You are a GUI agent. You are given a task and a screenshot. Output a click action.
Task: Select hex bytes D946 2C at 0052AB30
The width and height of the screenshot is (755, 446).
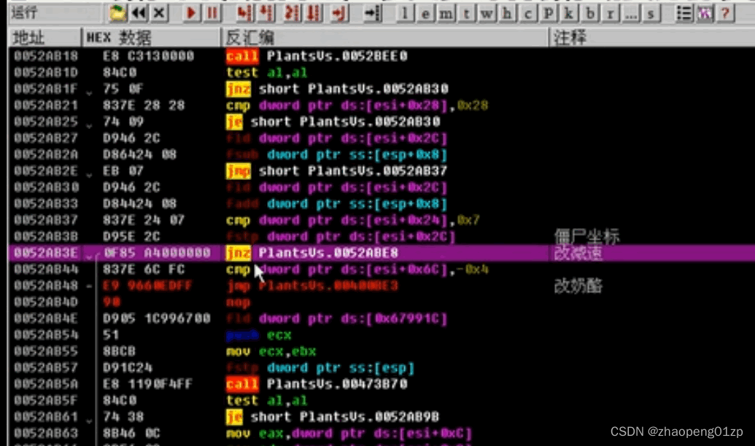131,187
